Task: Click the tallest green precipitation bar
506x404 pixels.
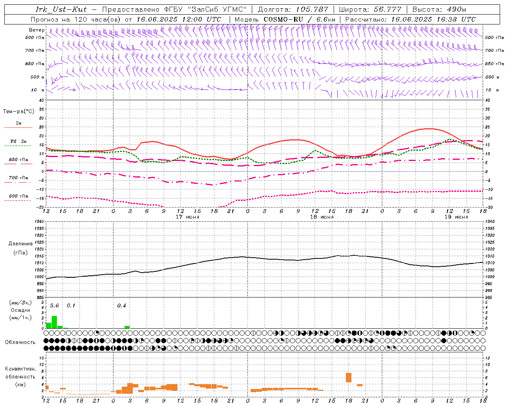Action: tap(54, 322)
